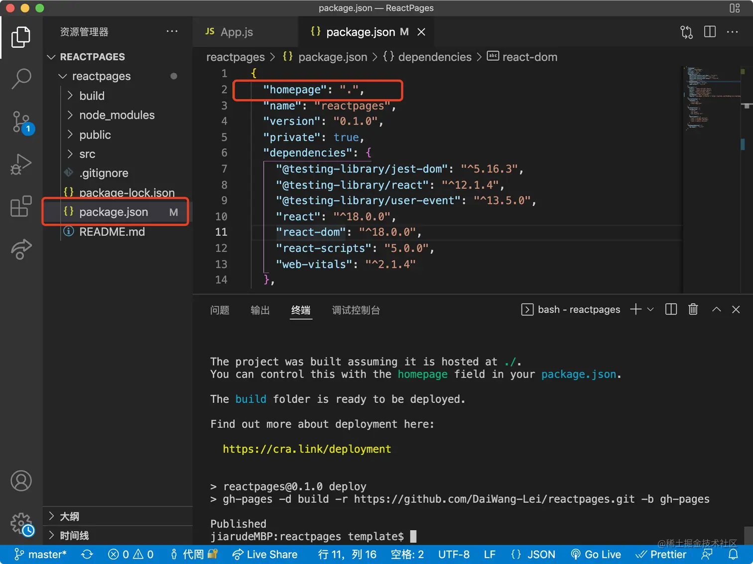Expand the 时间线 timeline section
Image resolution: width=753 pixels, height=564 pixels.
74,536
